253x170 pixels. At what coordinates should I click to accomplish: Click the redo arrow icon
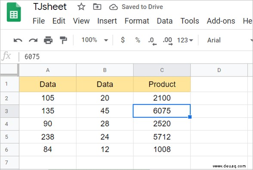[x=33, y=40]
